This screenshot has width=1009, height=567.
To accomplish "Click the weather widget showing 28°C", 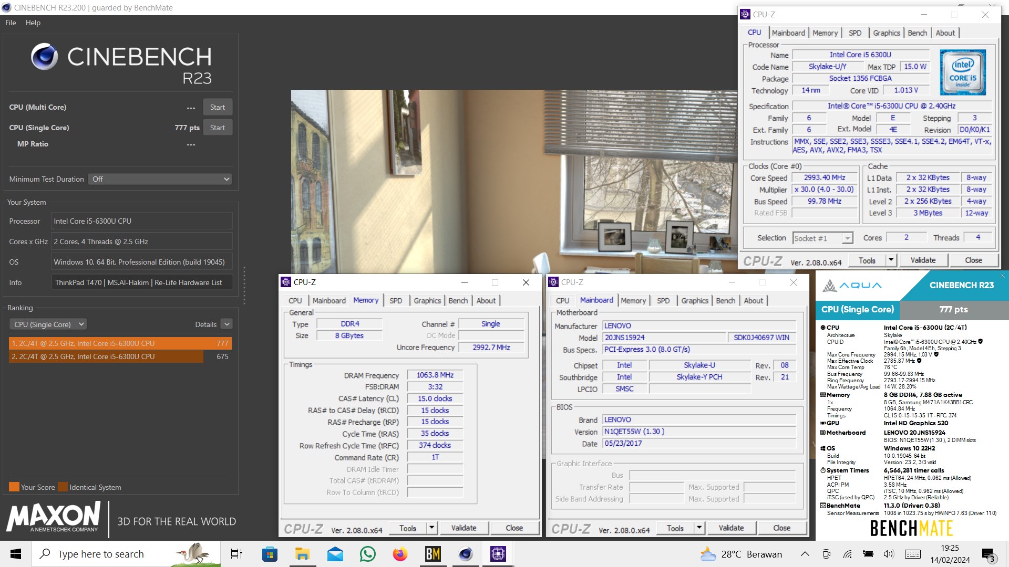I will pyautogui.click(x=740, y=554).
